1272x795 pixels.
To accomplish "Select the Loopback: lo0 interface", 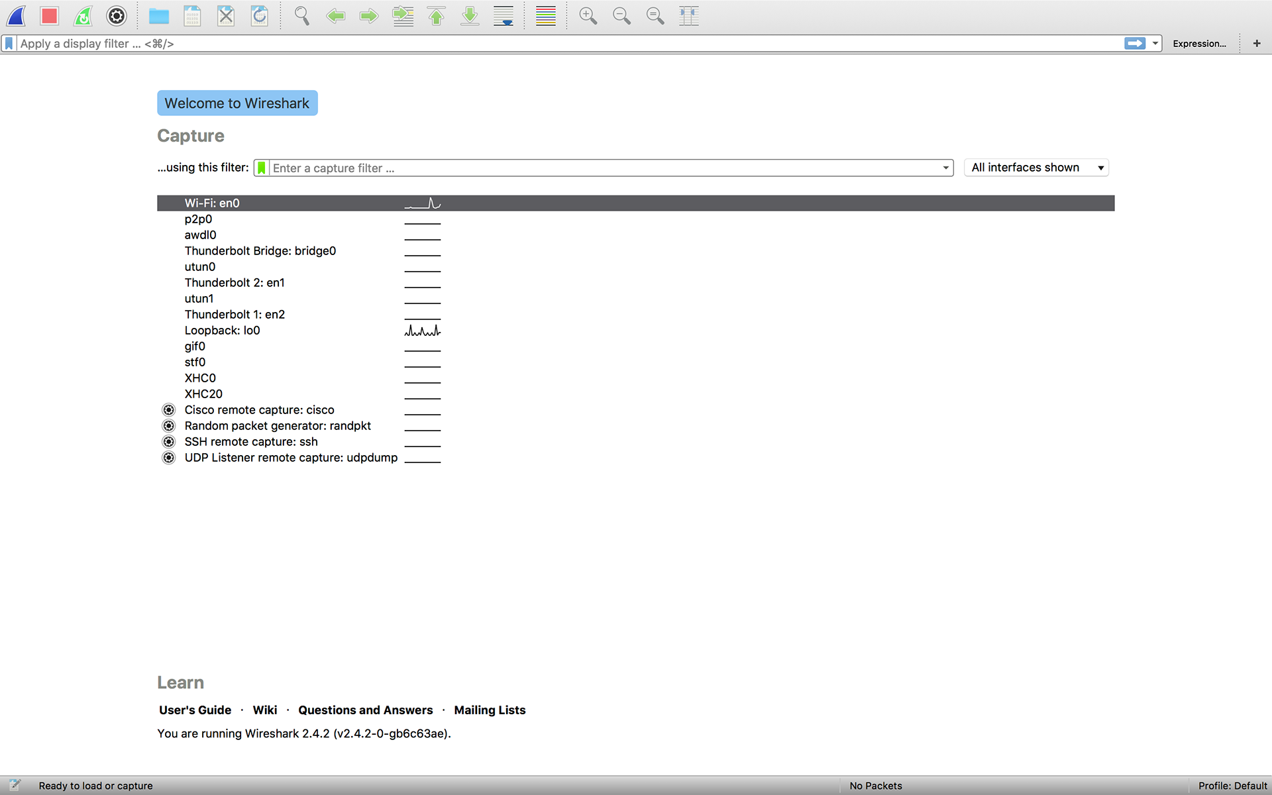I will click(636, 330).
